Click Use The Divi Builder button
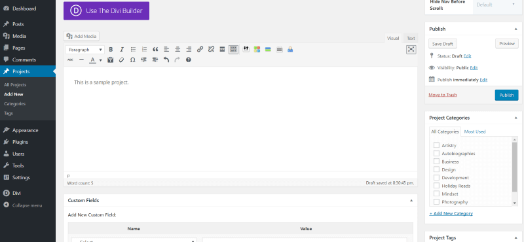 point(106,10)
